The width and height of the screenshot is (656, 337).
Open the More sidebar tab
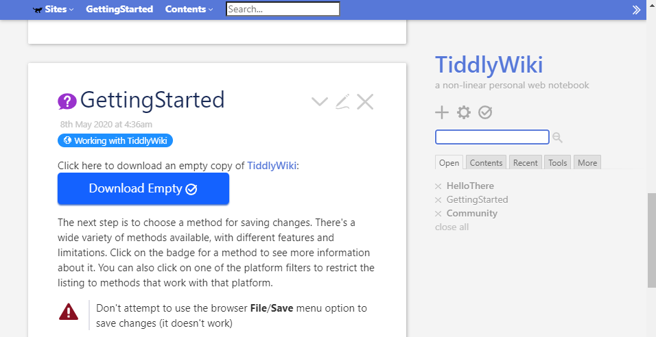click(x=587, y=163)
